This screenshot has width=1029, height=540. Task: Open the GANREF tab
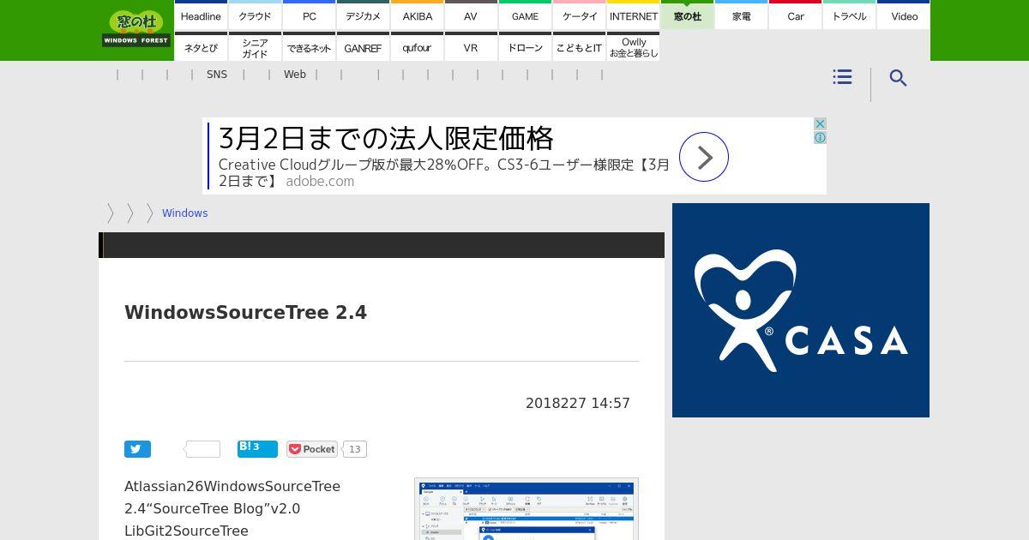363,47
